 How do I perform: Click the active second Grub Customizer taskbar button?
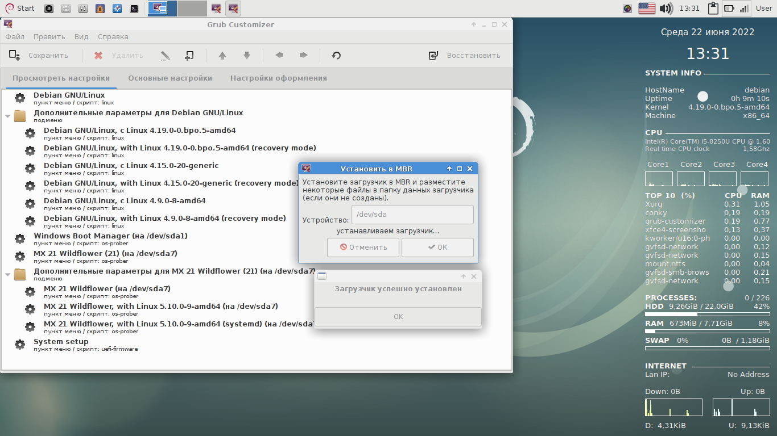point(233,9)
